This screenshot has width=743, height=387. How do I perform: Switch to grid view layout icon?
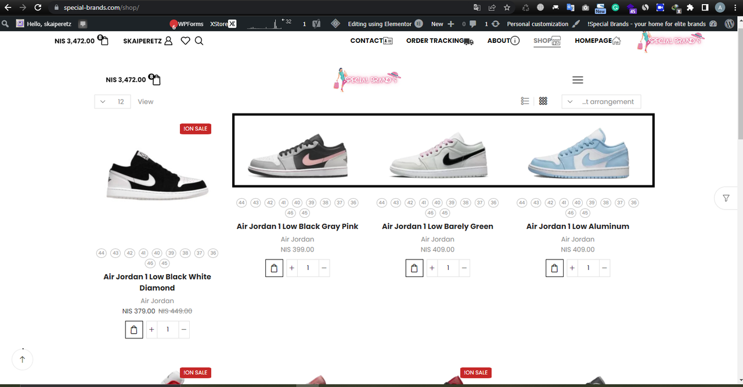click(x=543, y=101)
